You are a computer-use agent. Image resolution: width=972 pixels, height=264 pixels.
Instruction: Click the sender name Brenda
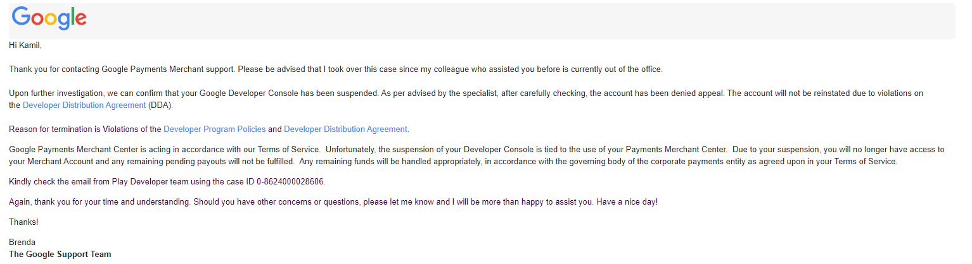[22, 243]
